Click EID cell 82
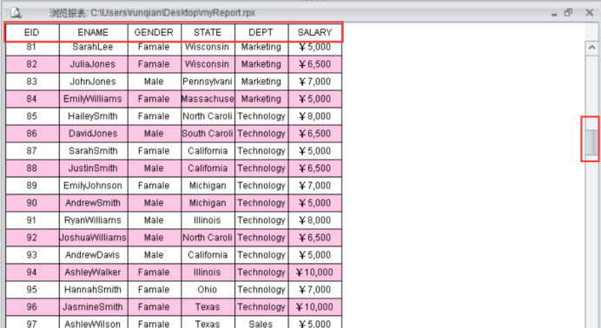The height and width of the screenshot is (328, 601). pyautogui.click(x=32, y=64)
